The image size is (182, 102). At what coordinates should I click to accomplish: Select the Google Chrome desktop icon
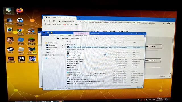pos(20,32)
